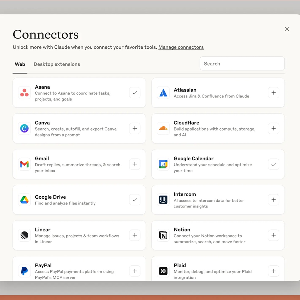Image resolution: width=300 pixels, height=300 pixels.
Task: Click the Atlassian logo icon
Action: coord(163,92)
